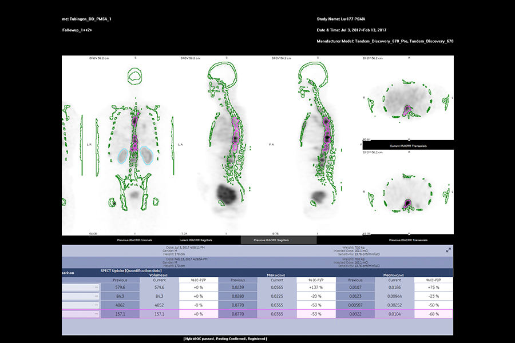Click the Volume(ml) column header
The height and width of the screenshot is (343, 515).
[x=159, y=275]
